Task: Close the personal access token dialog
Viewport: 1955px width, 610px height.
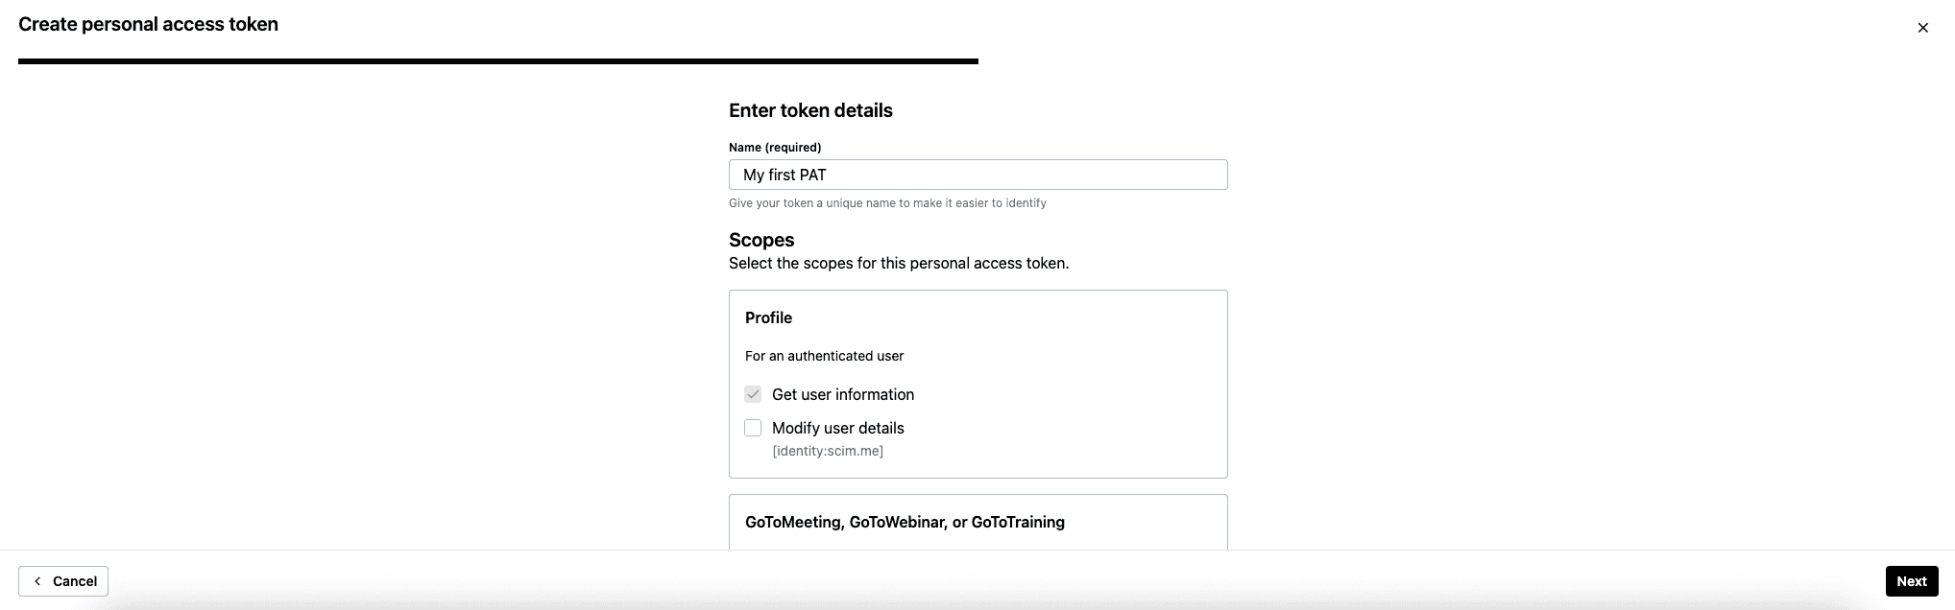Action: pyautogui.click(x=1922, y=28)
